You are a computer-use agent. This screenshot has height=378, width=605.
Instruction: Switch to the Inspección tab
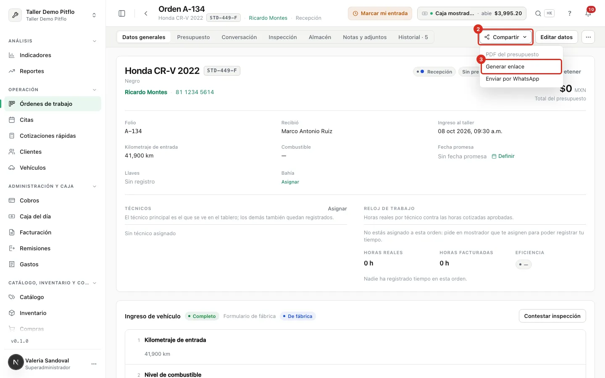pos(283,37)
